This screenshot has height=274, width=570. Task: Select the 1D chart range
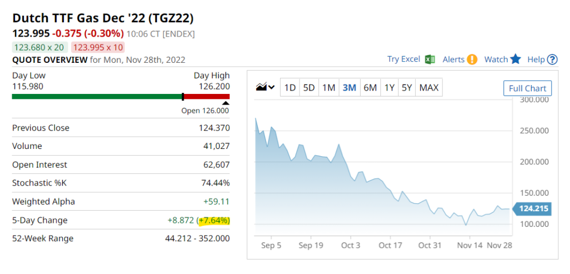tap(289, 87)
